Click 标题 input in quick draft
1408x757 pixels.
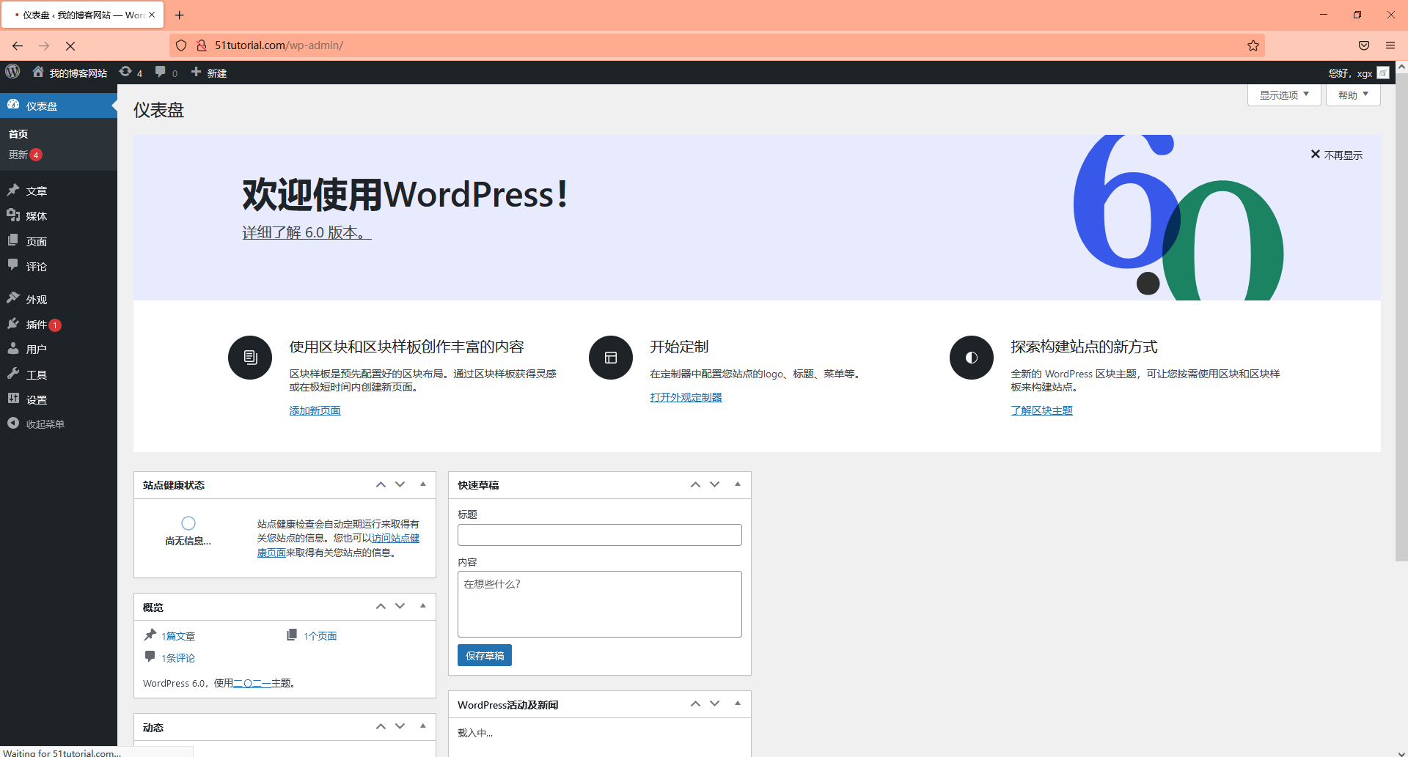click(x=600, y=535)
